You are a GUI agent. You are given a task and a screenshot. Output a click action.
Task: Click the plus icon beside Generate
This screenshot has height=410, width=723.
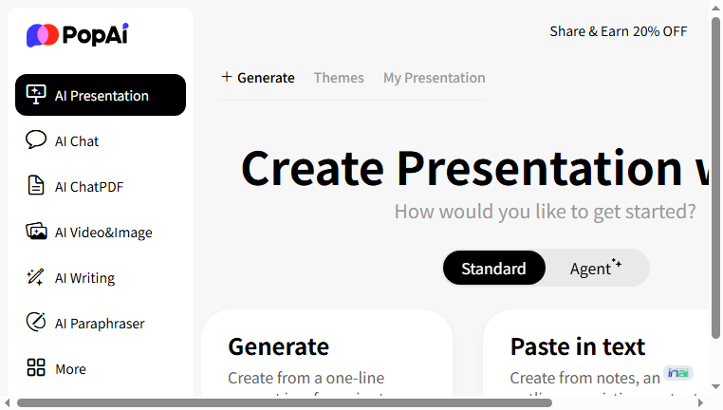click(227, 77)
